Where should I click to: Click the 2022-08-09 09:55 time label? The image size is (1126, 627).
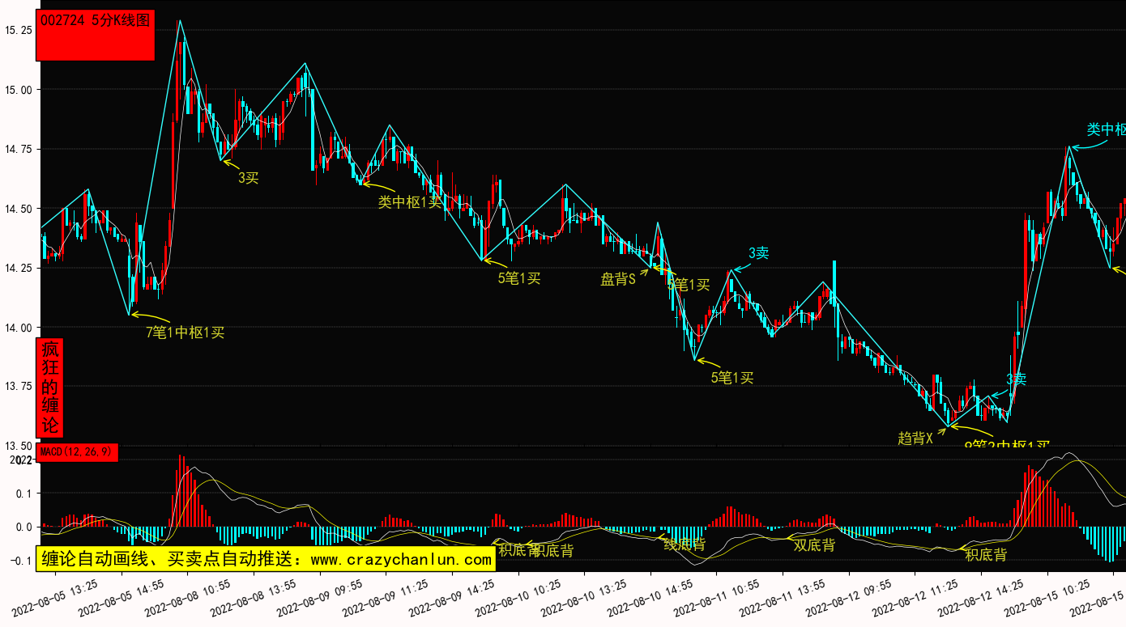point(321,597)
